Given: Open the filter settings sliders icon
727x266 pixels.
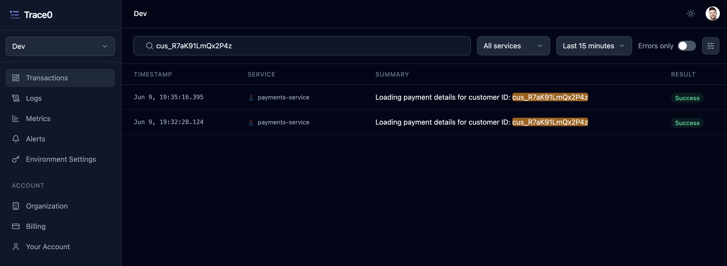Looking at the screenshot, I should 710,46.
